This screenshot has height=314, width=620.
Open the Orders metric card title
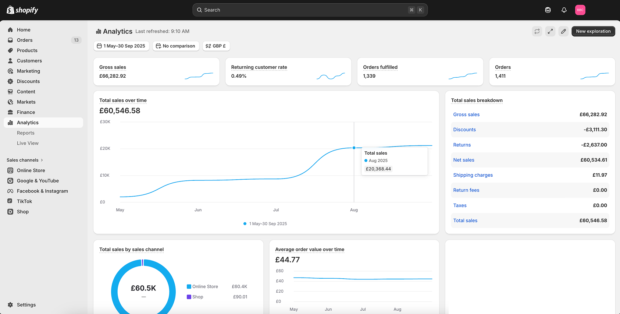pos(503,67)
